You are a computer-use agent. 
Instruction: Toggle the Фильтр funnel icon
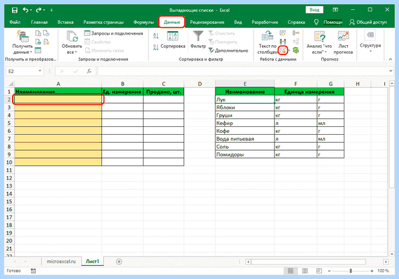pos(198,36)
